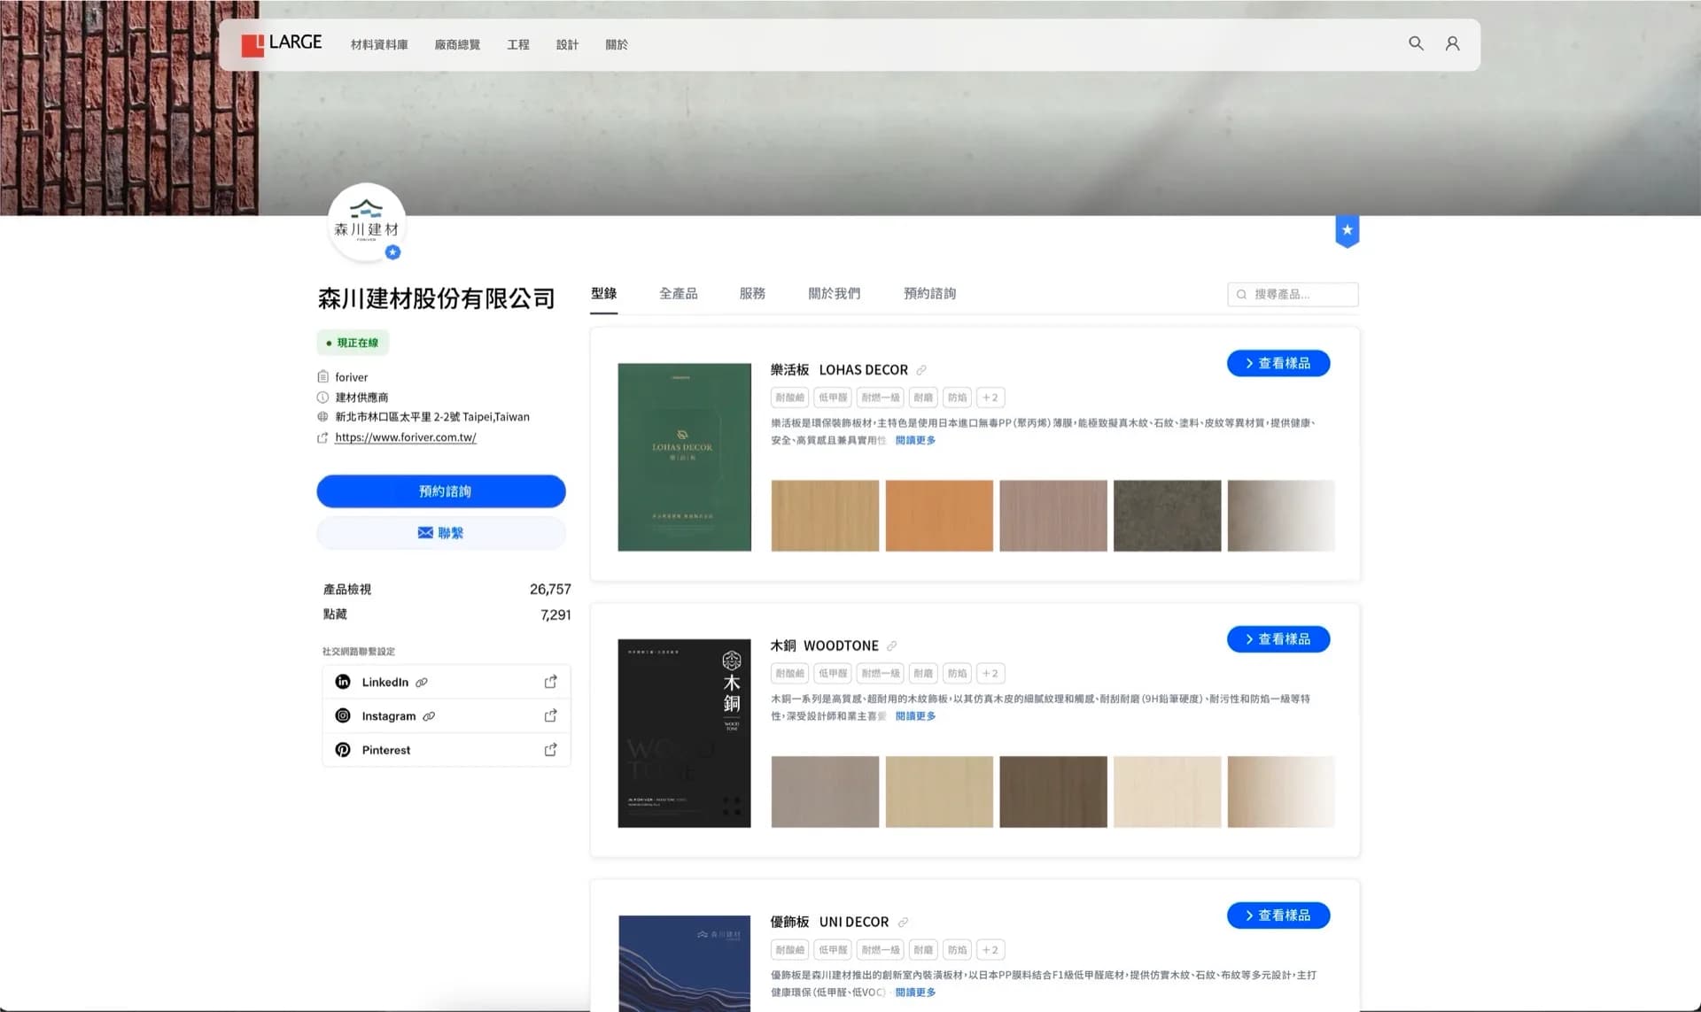Click the link icon next to WOODTONE
Viewport: 1701px width, 1012px height.
pos(892,646)
